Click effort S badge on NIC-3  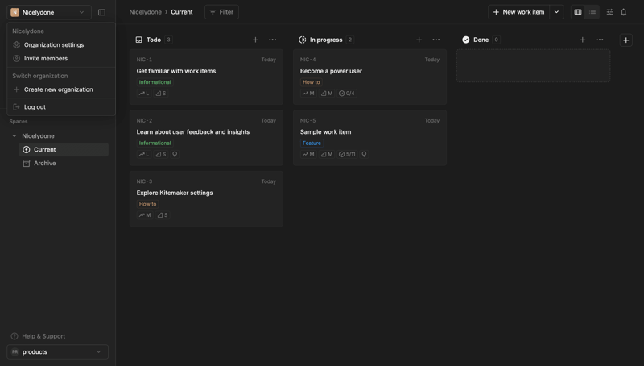(163, 215)
